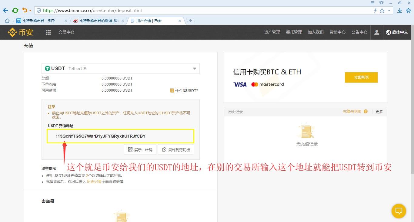Image resolution: width=414 pixels, height=222 pixels.
Task: Open 交易中心 menu
Action: coord(66,32)
